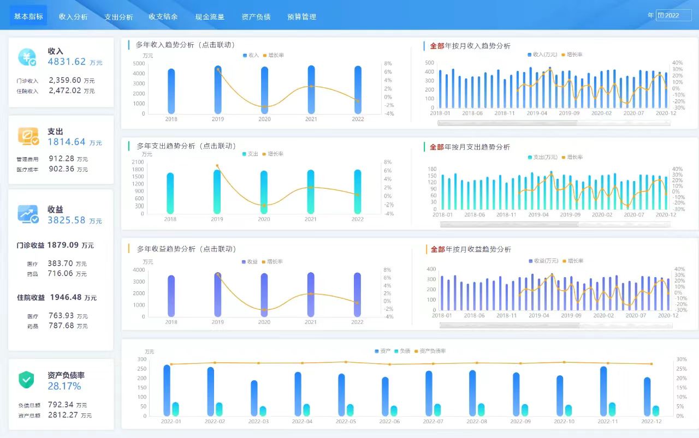Open the 现金流量 tab
Image resolution: width=699 pixels, height=438 pixels.
coord(210,16)
